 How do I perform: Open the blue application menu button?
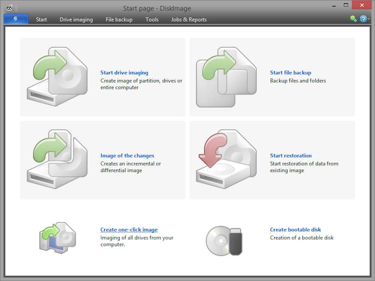pyautogui.click(x=16, y=19)
